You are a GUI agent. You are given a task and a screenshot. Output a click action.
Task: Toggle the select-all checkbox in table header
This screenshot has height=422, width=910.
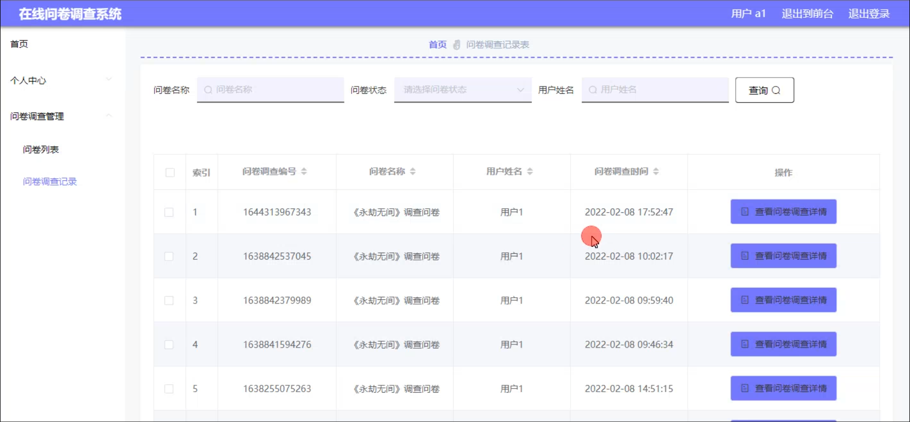170,172
